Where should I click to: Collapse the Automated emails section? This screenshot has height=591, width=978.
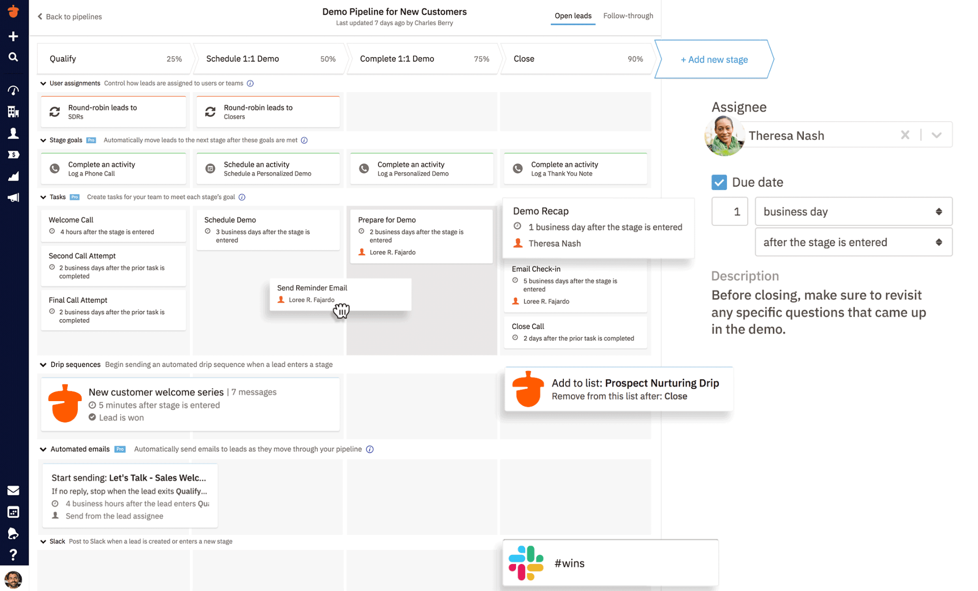(x=43, y=449)
